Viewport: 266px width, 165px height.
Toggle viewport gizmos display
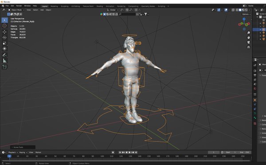tap(219, 10)
